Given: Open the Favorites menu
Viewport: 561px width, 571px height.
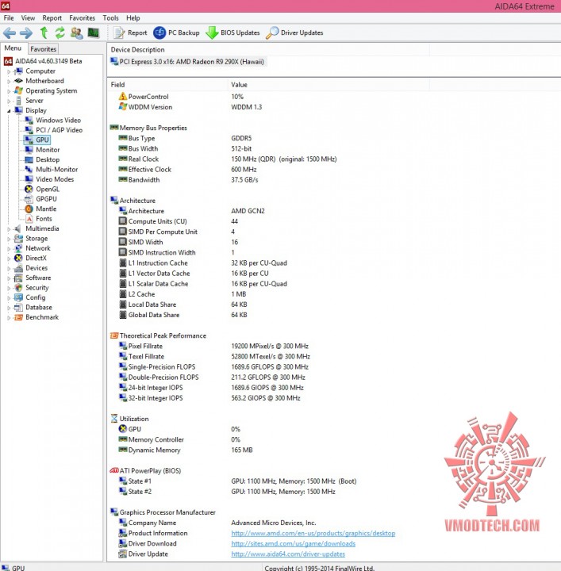Looking at the screenshot, I should click(82, 17).
